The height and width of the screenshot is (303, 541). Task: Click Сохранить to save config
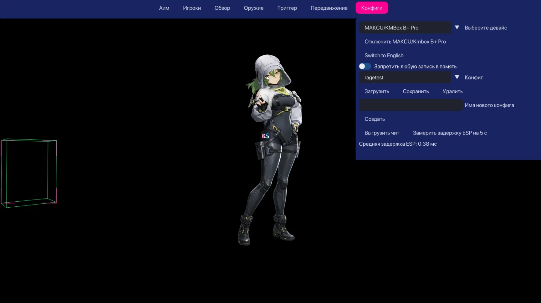[x=416, y=91]
